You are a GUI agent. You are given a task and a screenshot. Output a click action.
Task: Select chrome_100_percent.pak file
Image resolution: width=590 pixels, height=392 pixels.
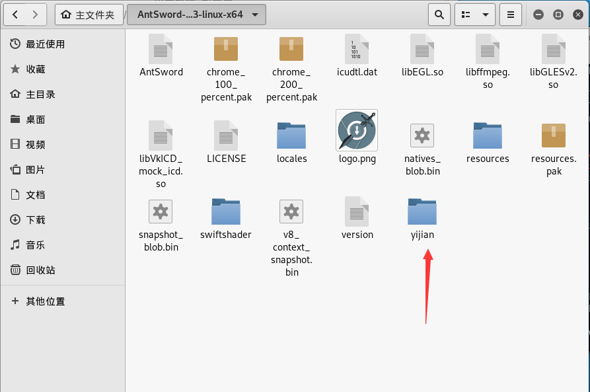tap(226, 69)
